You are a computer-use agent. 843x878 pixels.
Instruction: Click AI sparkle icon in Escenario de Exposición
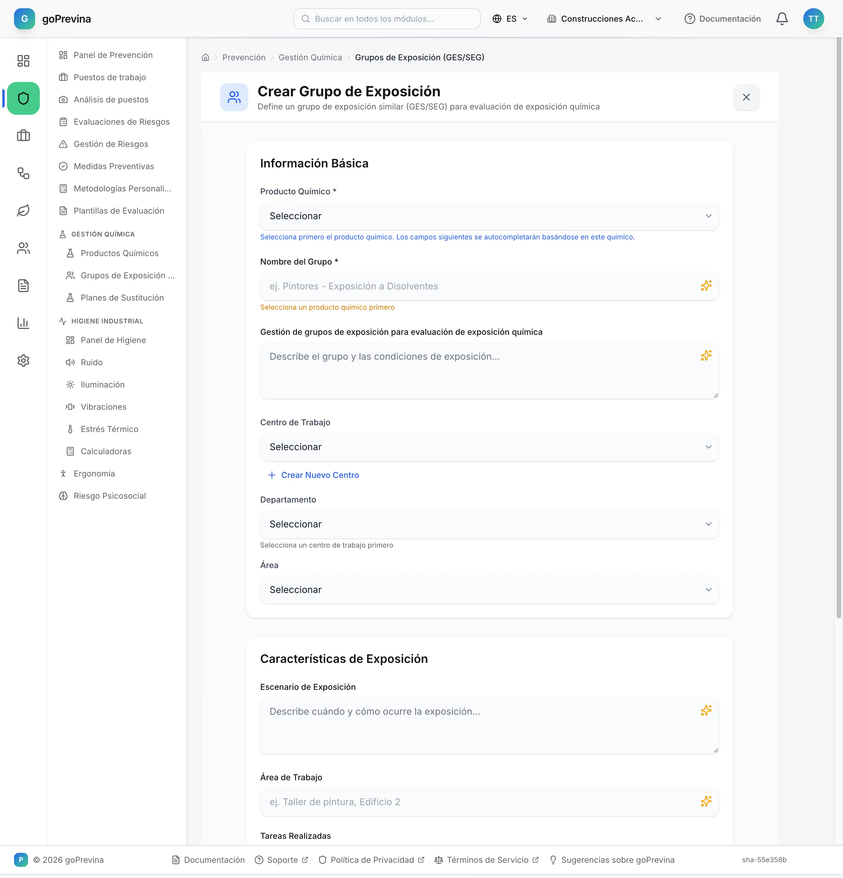pos(706,711)
